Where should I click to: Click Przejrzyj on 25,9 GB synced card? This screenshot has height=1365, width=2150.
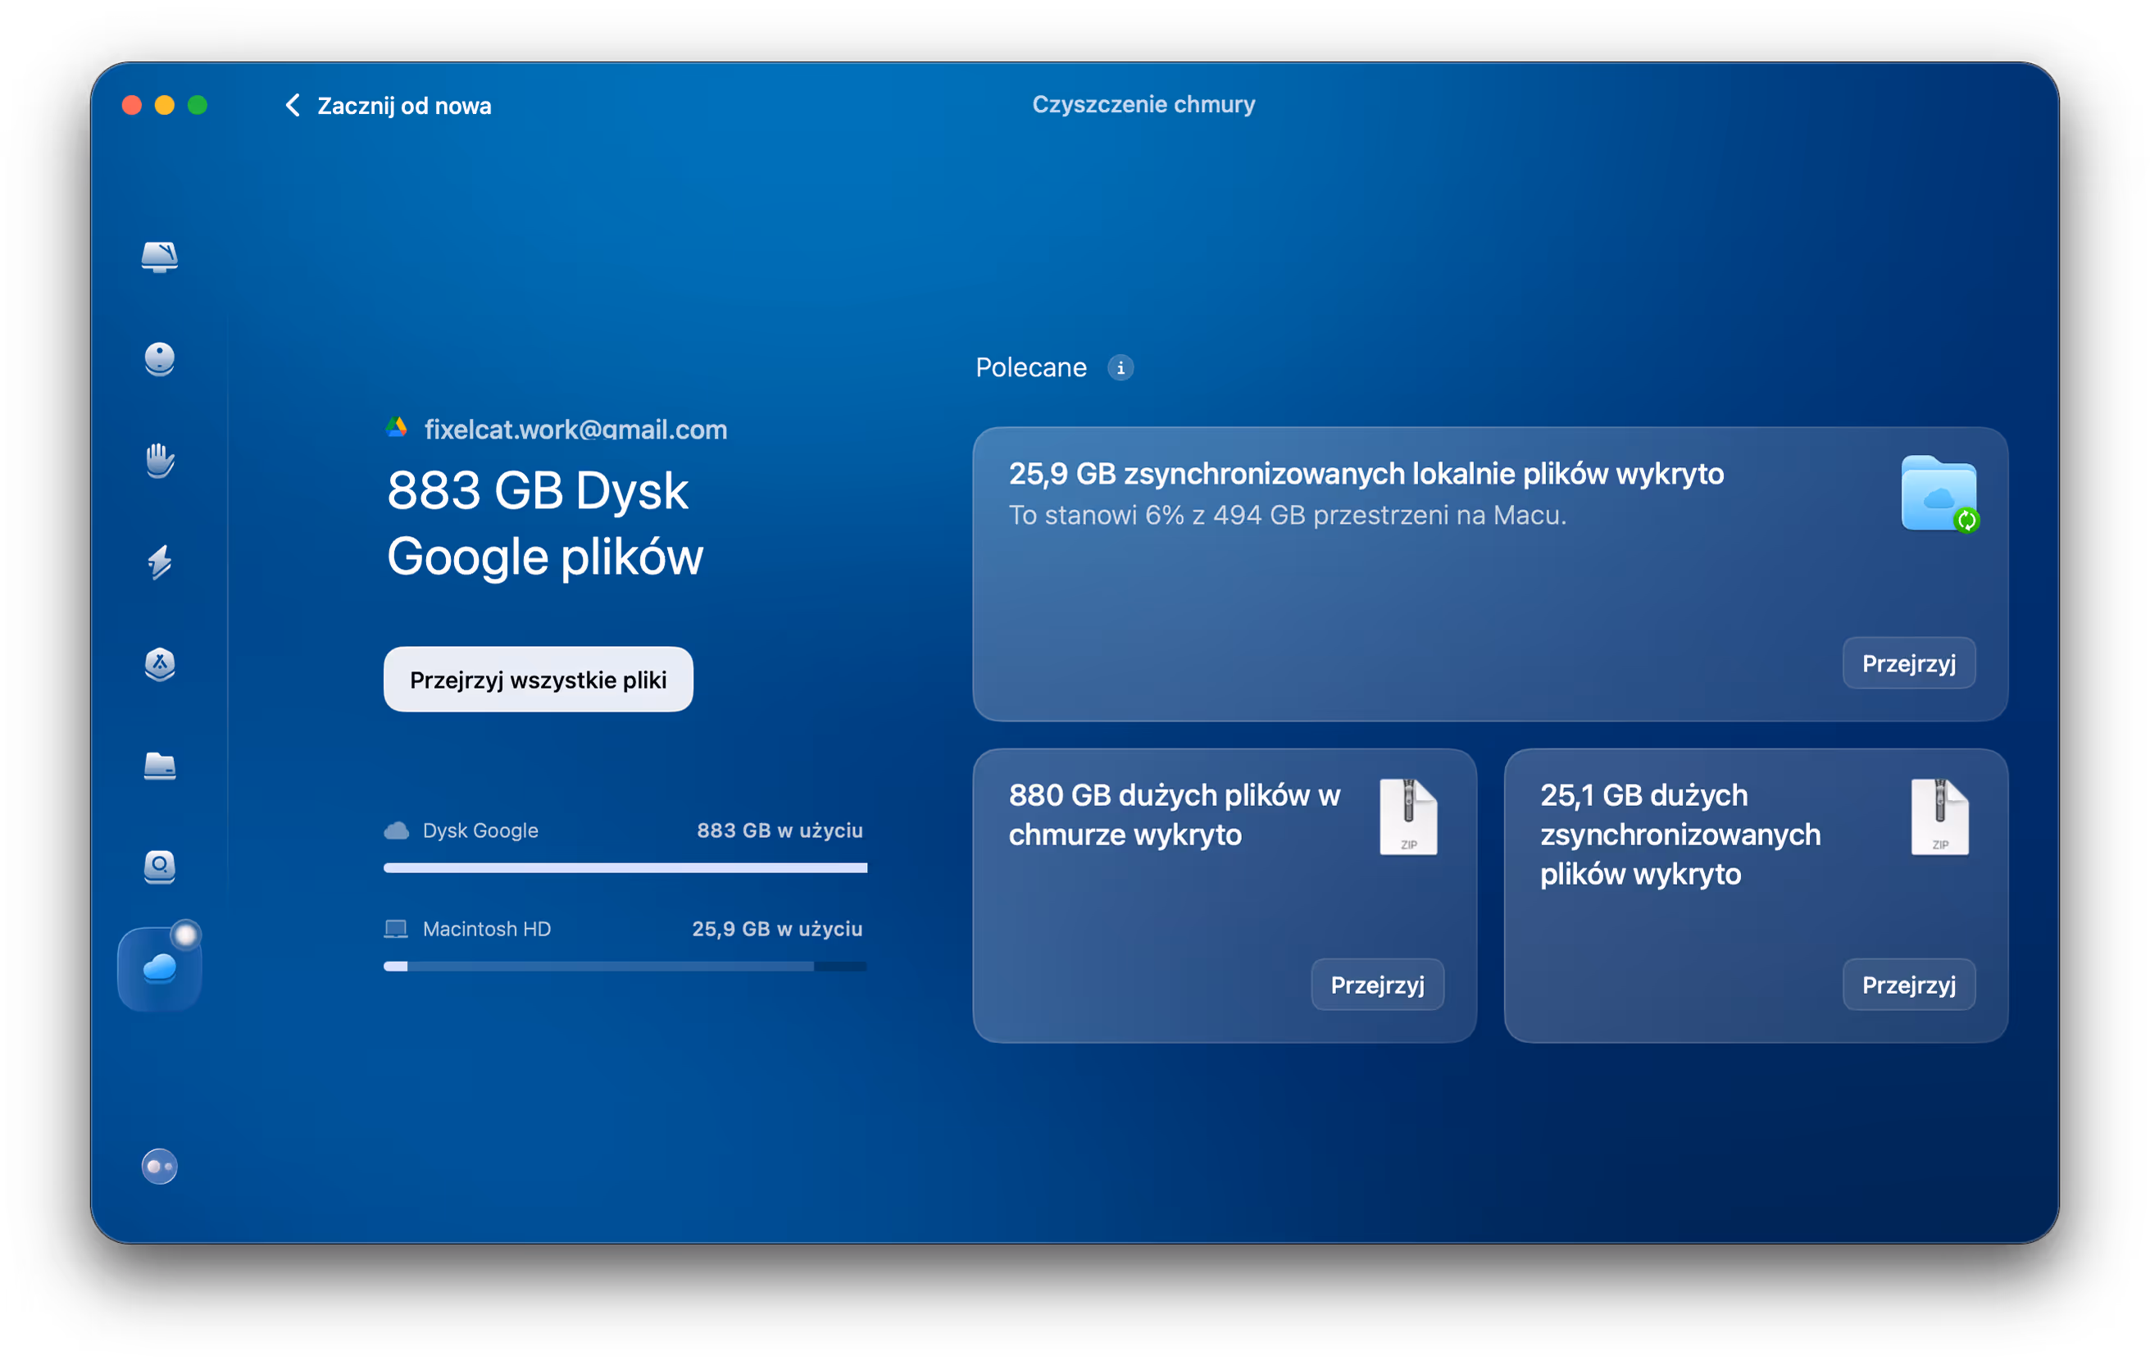click(1909, 663)
